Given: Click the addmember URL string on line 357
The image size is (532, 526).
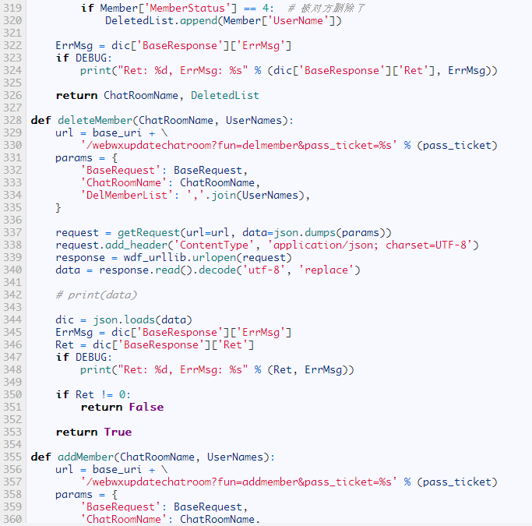Looking at the screenshot, I should (x=238, y=482).
